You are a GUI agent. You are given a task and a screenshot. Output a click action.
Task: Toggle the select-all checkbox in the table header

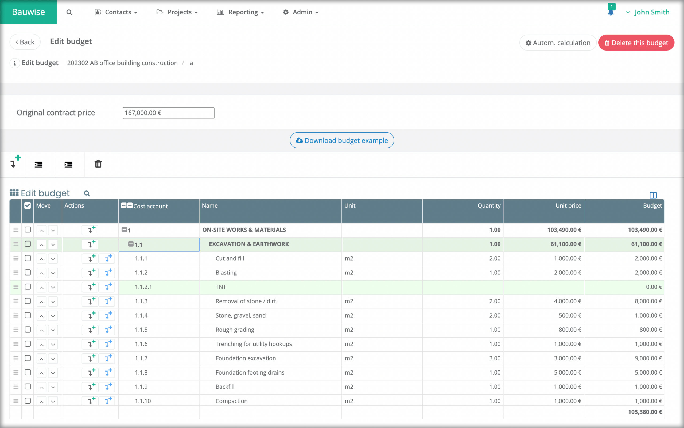pos(28,205)
